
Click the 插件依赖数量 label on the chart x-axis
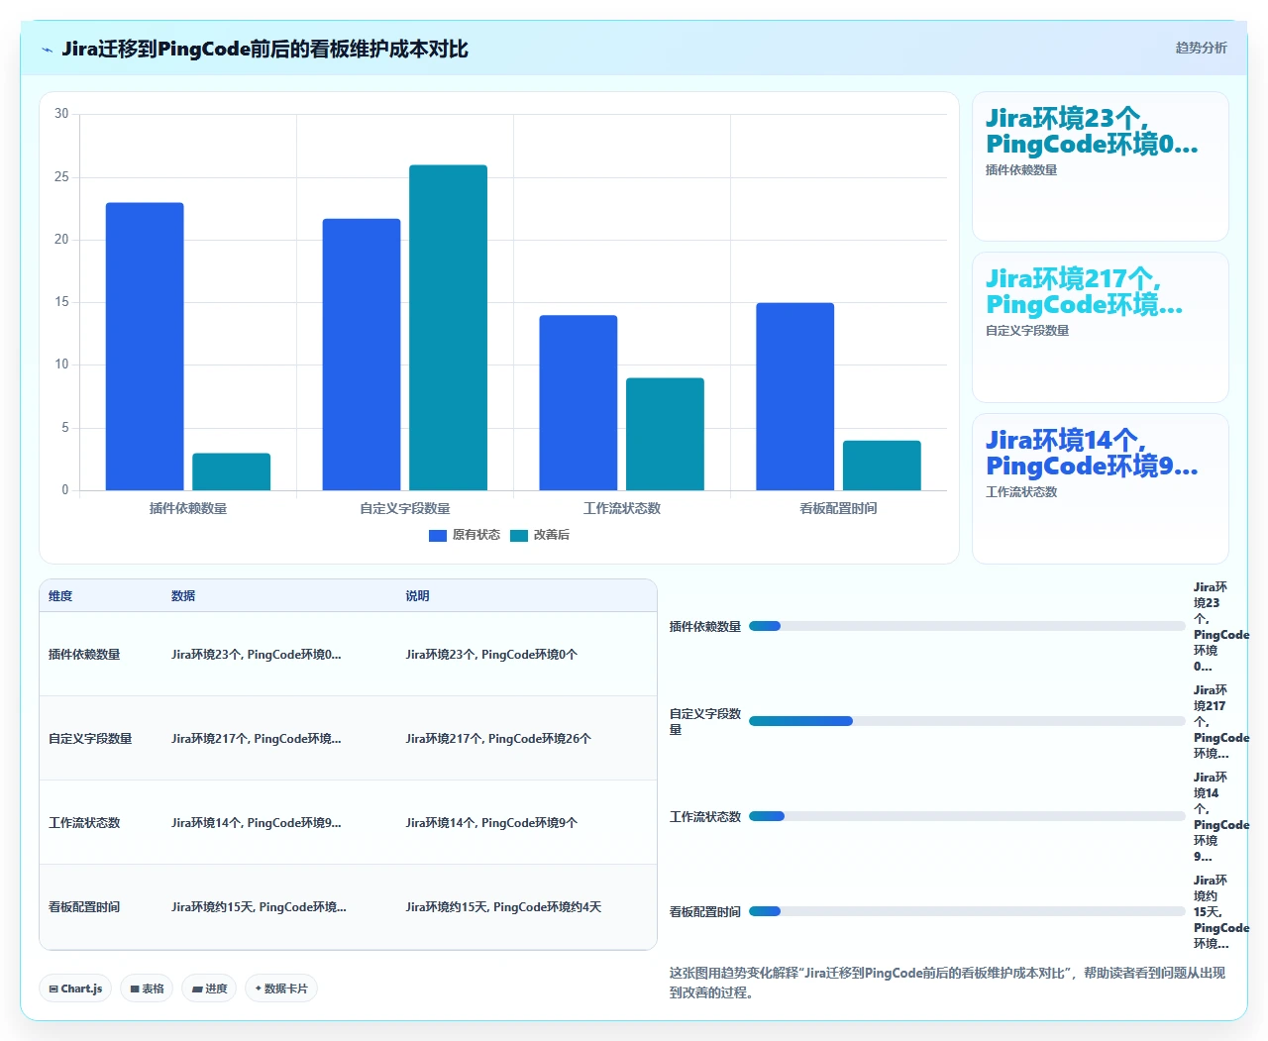pyautogui.click(x=188, y=508)
